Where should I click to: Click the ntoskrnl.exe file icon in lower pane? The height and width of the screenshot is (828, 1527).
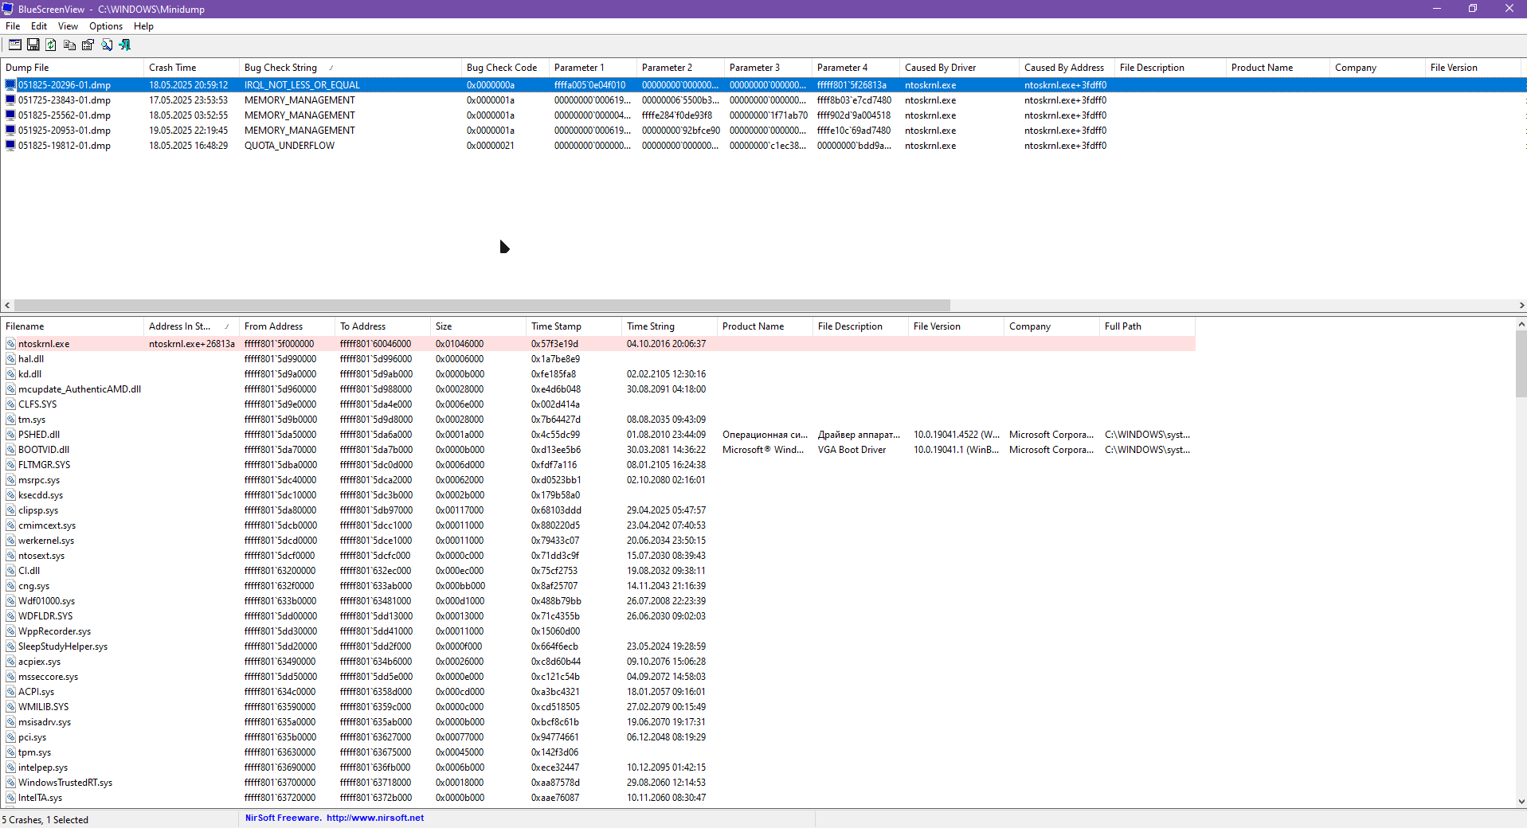[11, 344]
